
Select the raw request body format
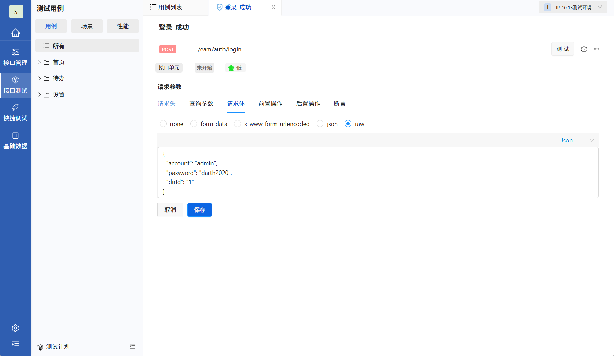[x=348, y=124]
